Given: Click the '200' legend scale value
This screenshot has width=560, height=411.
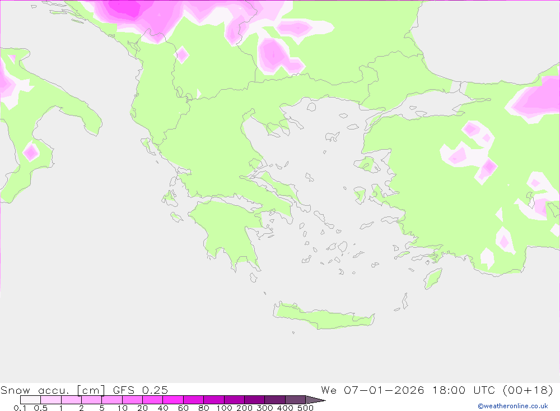Looking at the screenshot, I should [x=245, y=408].
